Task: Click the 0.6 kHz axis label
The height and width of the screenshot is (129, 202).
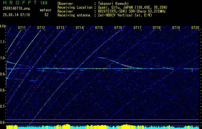Action: point(3,123)
